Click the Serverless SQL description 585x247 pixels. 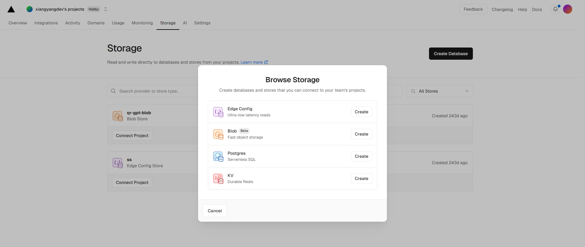tap(242, 160)
